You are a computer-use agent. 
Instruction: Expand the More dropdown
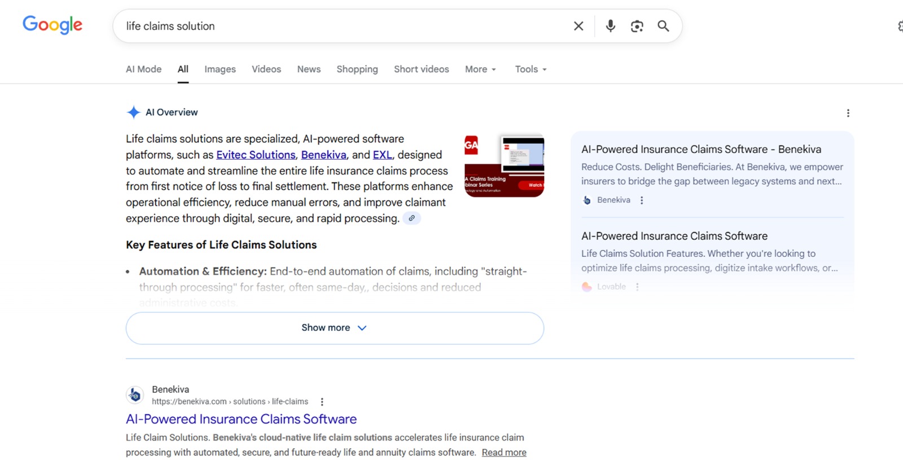(x=480, y=69)
